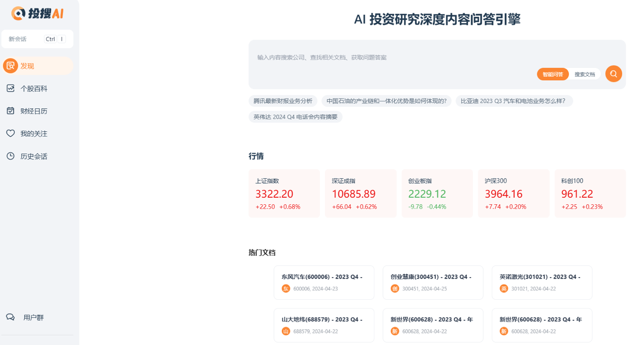Click the 300451, 2024-04-25 date text
The width and height of the screenshot is (631, 345).
[x=424, y=289]
